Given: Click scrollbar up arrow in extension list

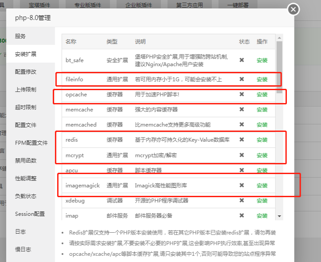Looking at the screenshot, I should tap(279, 38).
